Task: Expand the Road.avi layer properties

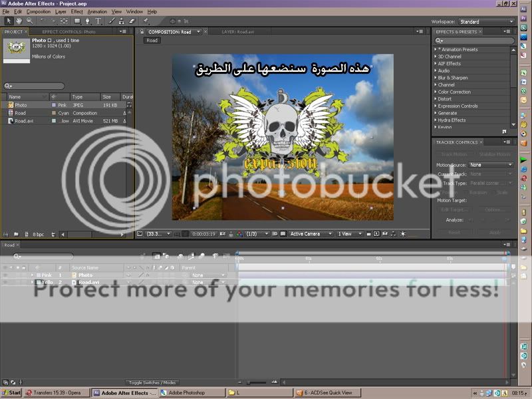Action: tap(32, 282)
